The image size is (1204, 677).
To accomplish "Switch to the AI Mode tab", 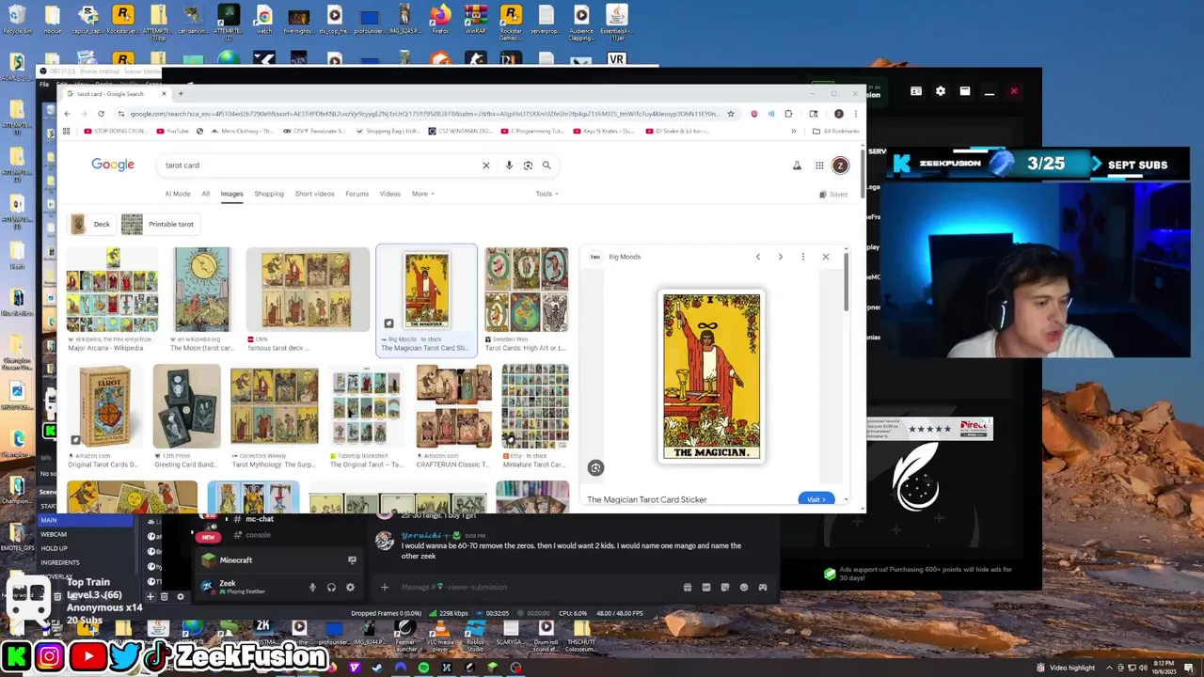I will pyautogui.click(x=178, y=194).
